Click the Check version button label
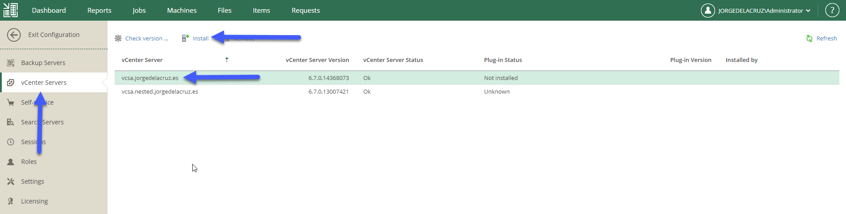This screenshot has height=214, width=846. (147, 39)
